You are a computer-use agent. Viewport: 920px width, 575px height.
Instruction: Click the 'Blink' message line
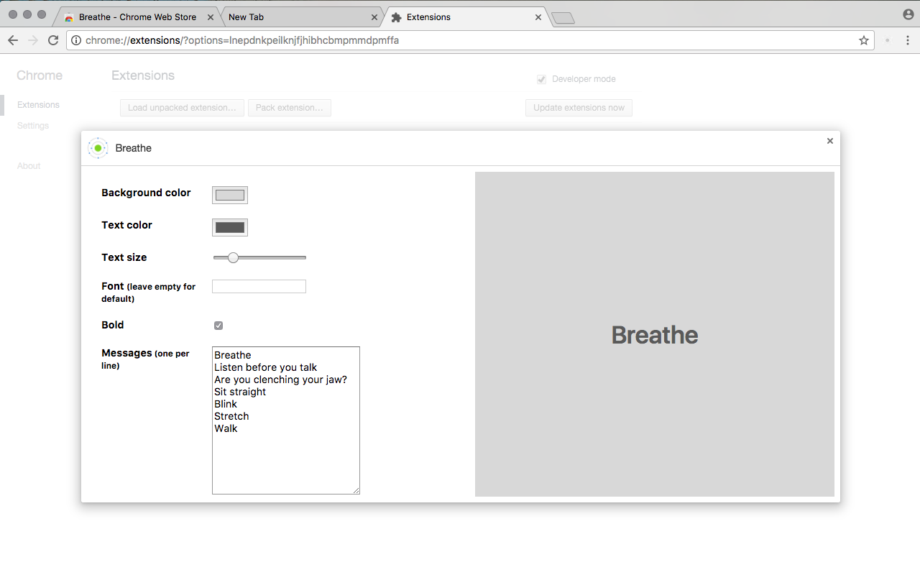pyautogui.click(x=226, y=404)
